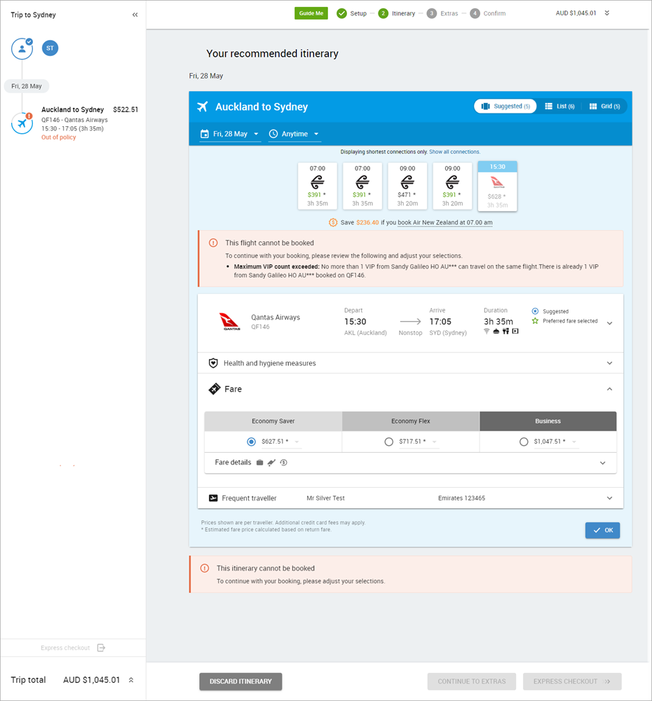Screen dimensions: 652x701
Task: Expand the Qantas flight details chevron
Action: pos(609,322)
